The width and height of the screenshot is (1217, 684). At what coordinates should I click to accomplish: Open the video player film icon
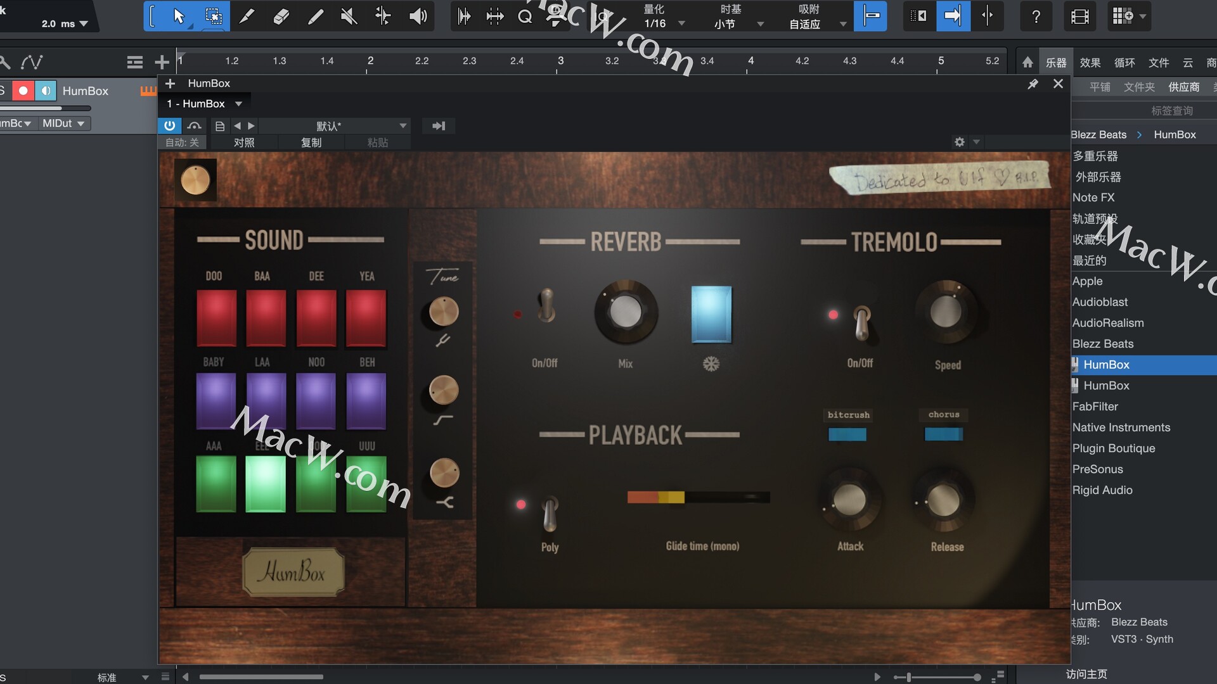(1080, 16)
